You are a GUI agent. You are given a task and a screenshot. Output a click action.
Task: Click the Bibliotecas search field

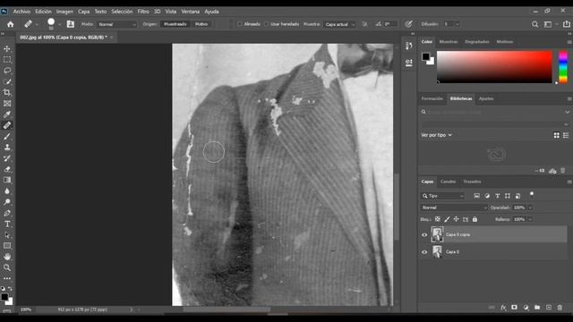click(495, 112)
